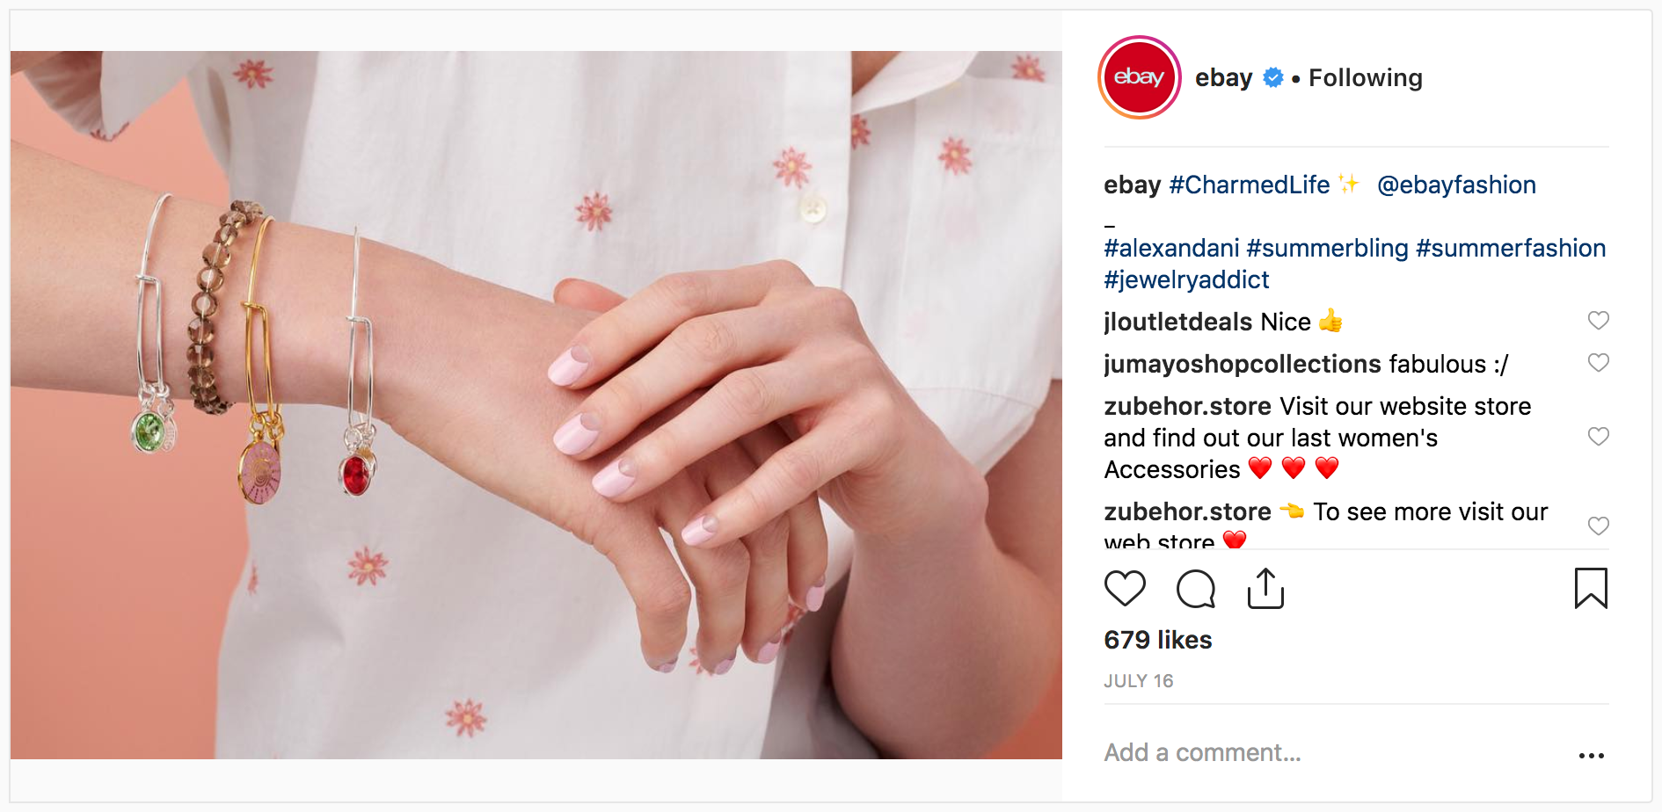View the 679 likes list
Viewport: 1662px width, 812px height.
(x=1158, y=640)
